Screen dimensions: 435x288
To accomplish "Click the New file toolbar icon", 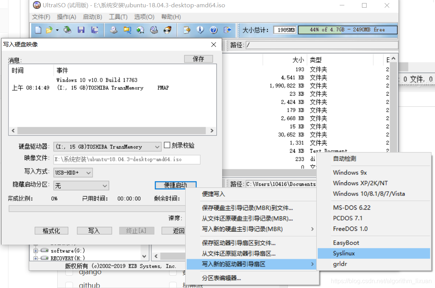I will click(x=38, y=30).
